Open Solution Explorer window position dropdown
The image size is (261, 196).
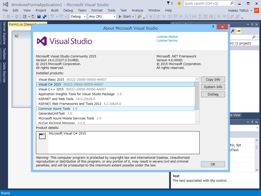point(248,24)
